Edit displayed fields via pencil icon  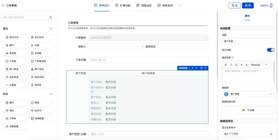pos(271,134)
